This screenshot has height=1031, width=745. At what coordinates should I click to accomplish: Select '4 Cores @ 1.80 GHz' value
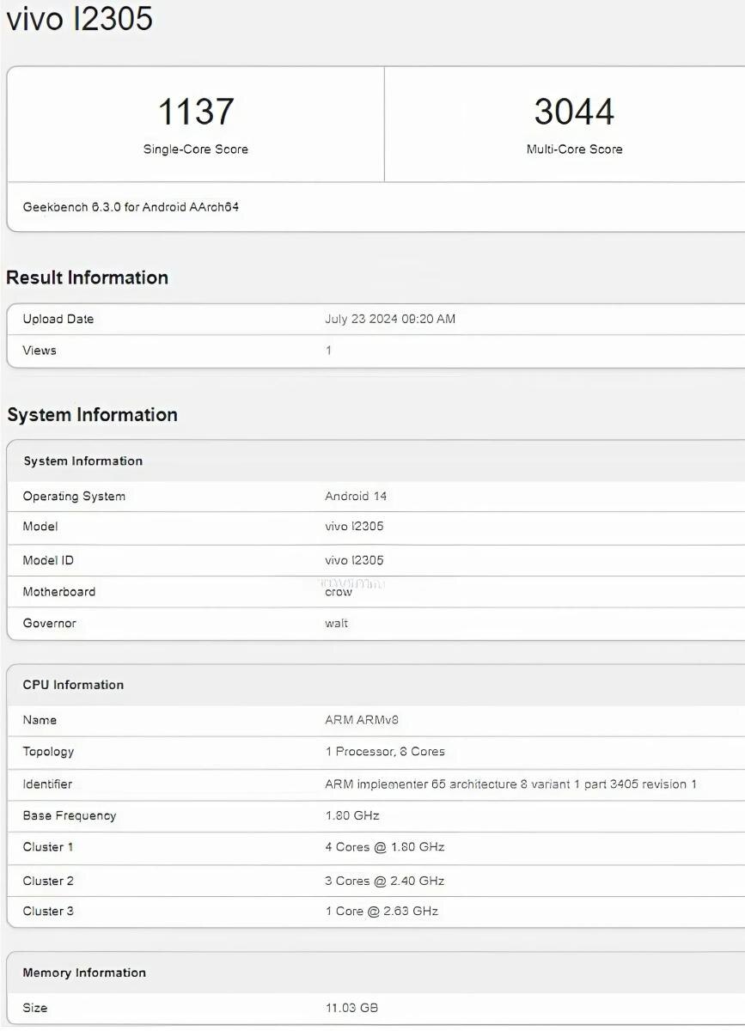coord(385,847)
